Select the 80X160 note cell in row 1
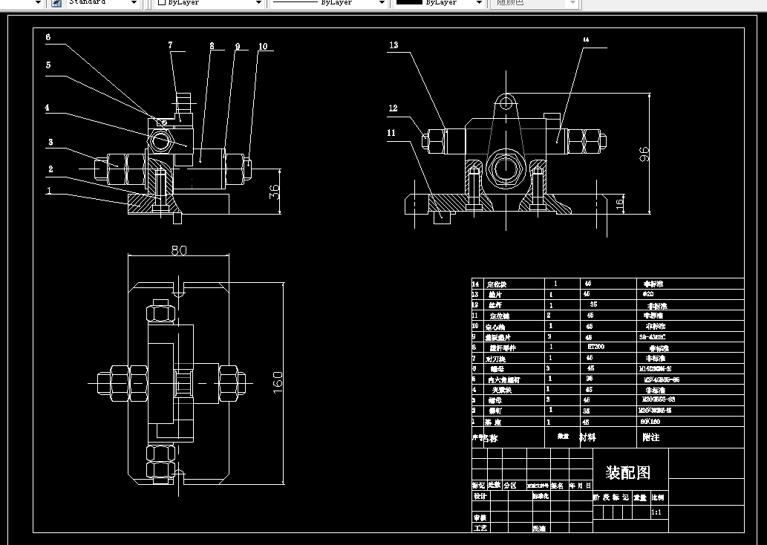This screenshot has width=767, height=545. pos(650,421)
